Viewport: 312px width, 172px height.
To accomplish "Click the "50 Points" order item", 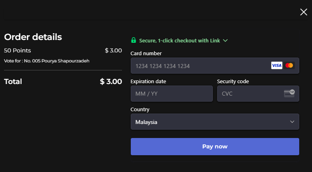I will pos(18,50).
